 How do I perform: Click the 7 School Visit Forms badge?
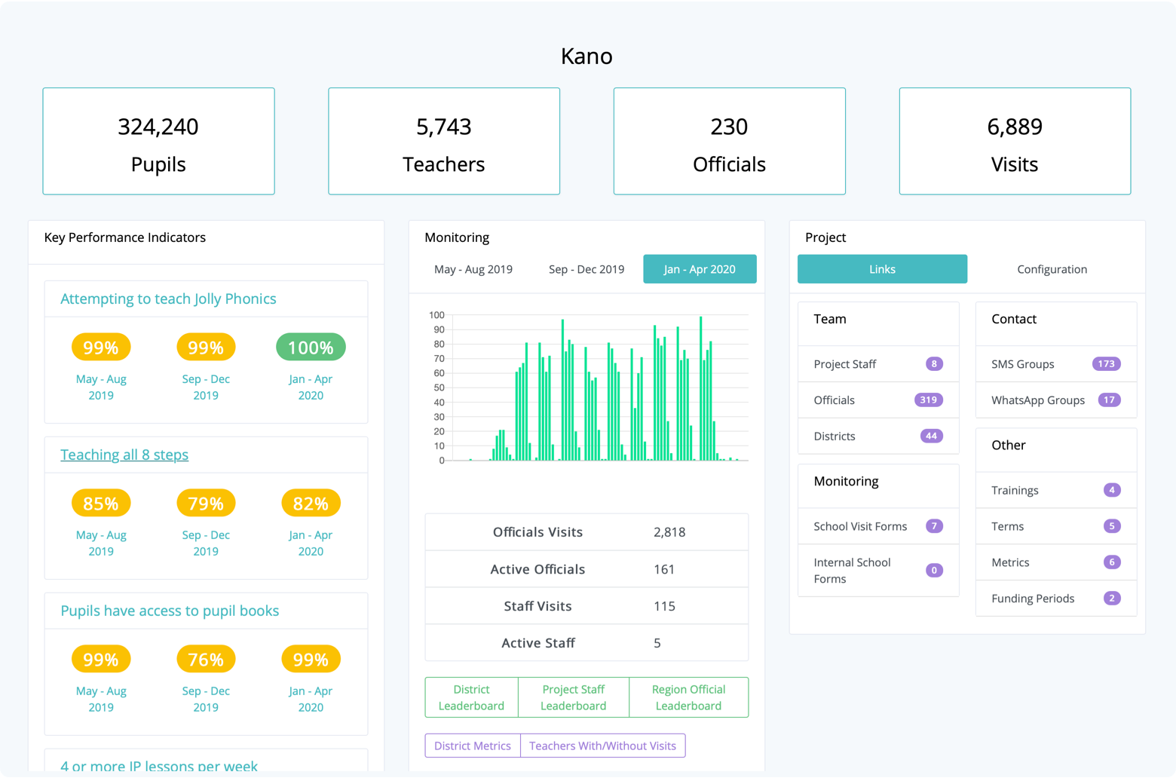pyautogui.click(x=934, y=526)
